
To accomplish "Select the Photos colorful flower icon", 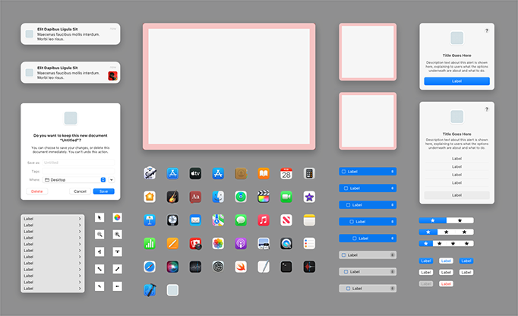I will 218,244.
